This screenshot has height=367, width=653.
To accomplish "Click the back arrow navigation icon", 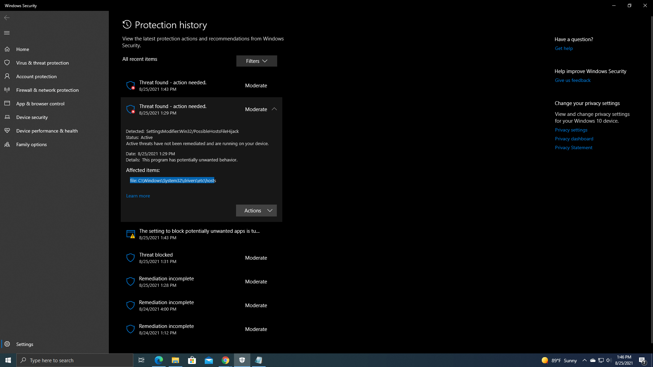I will pos(7,18).
